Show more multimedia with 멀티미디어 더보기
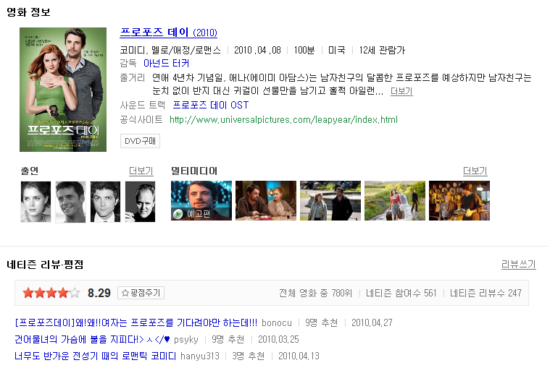This screenshot has width=550, height=368. (x=475, y=171)
